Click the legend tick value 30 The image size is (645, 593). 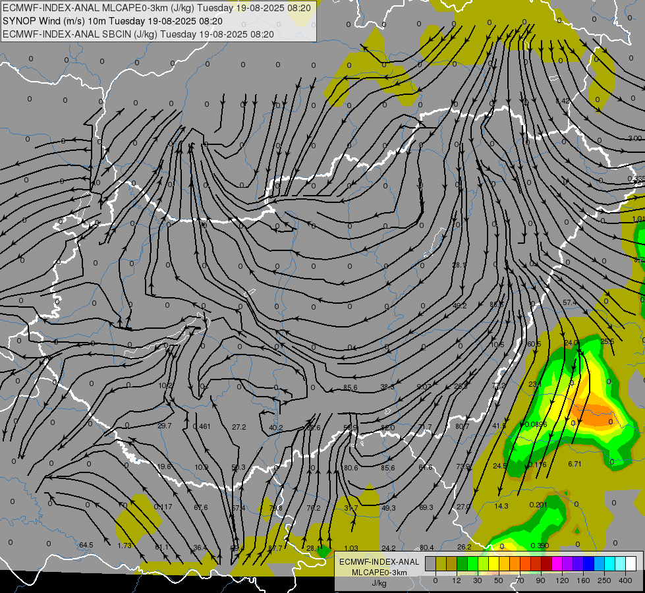tap(477, 580)
